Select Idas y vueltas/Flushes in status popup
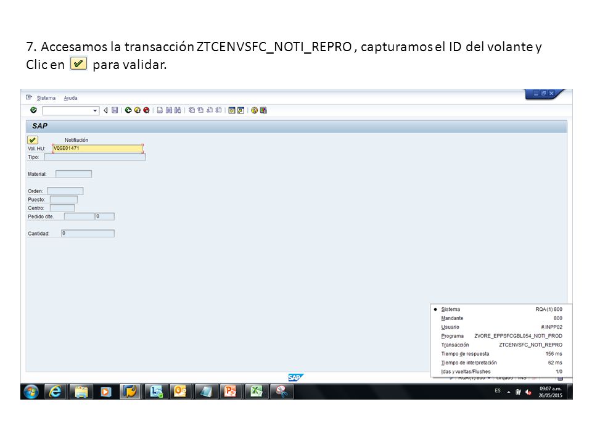The width and height of the screenshot is (592, 444). coord(501,371)
